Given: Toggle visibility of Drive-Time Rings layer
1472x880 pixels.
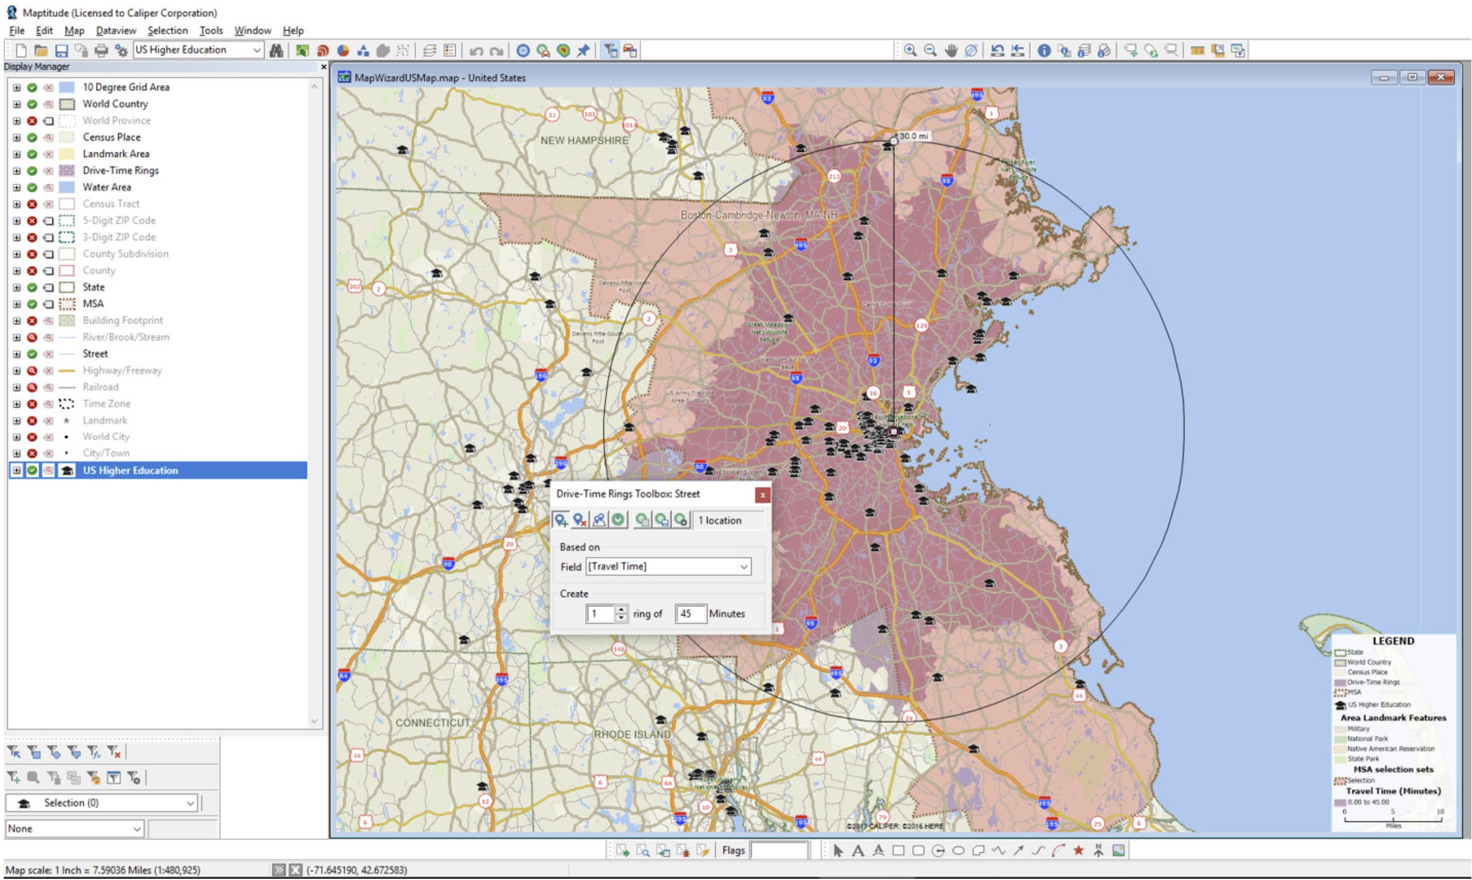Looking at the screenshot, I should pyautogui.click(x=32, y=170).
